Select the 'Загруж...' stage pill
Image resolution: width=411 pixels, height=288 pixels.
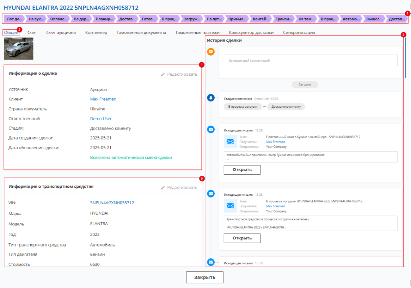click(x=192, y=19)
